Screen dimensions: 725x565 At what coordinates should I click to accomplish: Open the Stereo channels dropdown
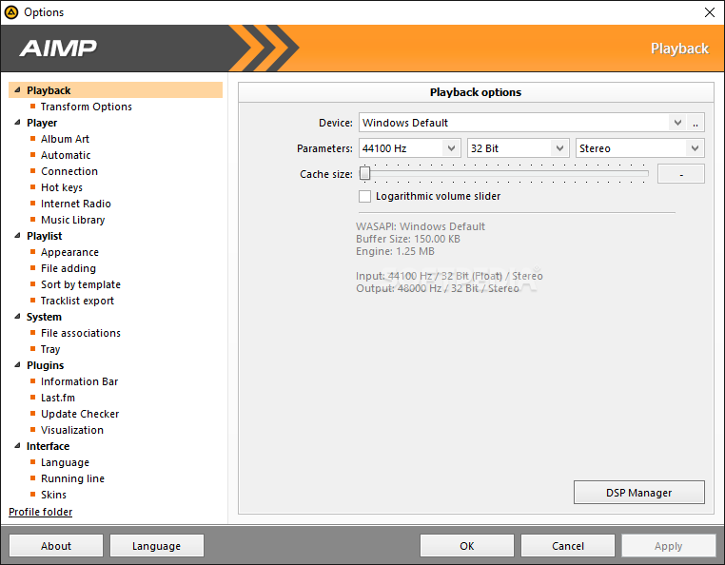pos(695,148)
